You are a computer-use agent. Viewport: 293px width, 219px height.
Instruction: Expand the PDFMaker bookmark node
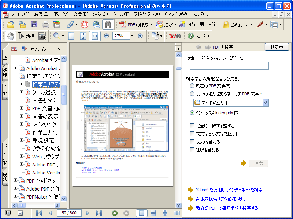(16, 196)
